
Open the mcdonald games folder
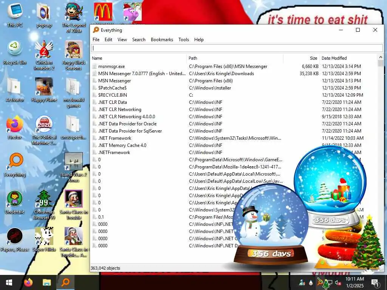coord(74,93)
